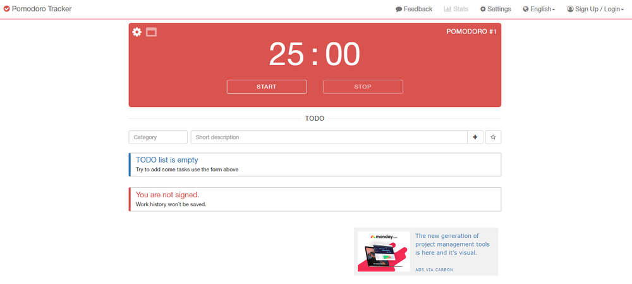The width and height of the screenshot is (632, 284).
Task: Start the 25:00 Pomodoro timer
Action: pos(267,87)
